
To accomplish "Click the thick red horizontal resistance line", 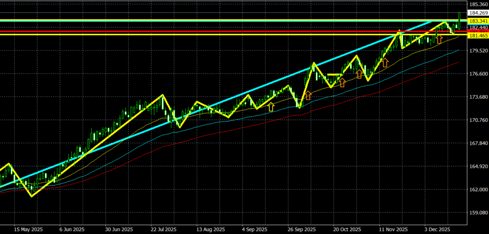I will tap(191, 32).
